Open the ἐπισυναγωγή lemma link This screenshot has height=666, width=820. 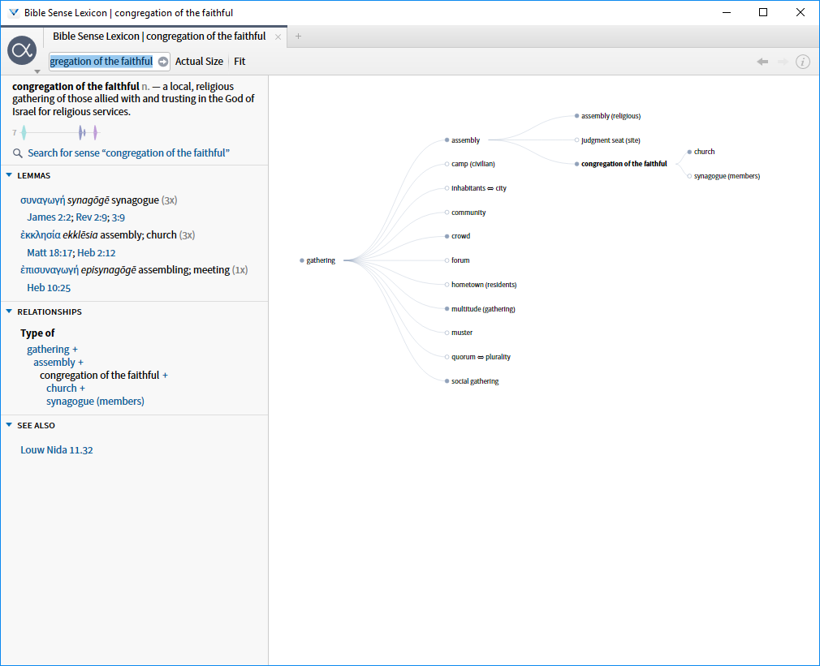(x=50, y=270)
